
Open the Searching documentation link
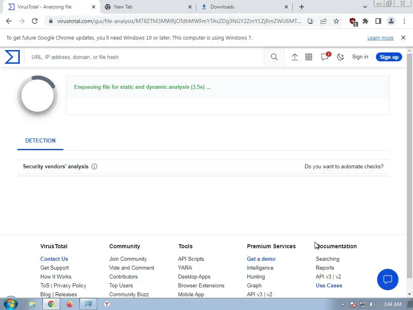[327, 259]
